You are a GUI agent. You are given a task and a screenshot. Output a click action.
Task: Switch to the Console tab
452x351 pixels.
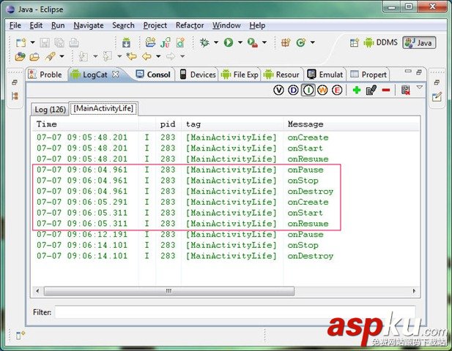pyautogui.click(x=153, y=75)
